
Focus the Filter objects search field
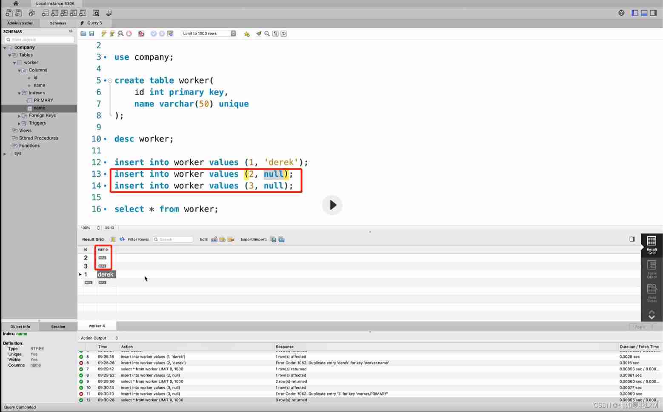(x=39, y=40)
